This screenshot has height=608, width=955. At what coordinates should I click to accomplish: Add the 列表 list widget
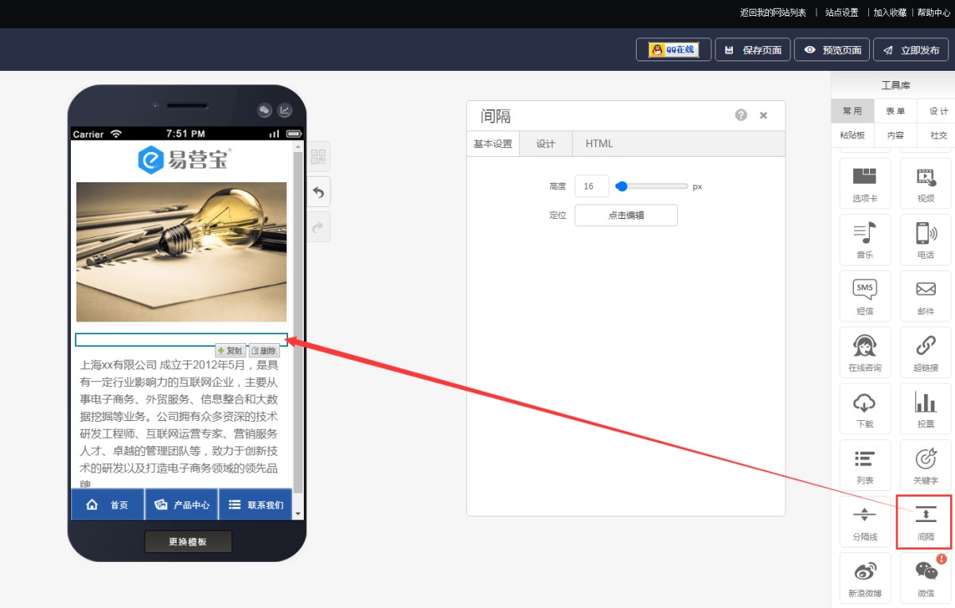864,465
